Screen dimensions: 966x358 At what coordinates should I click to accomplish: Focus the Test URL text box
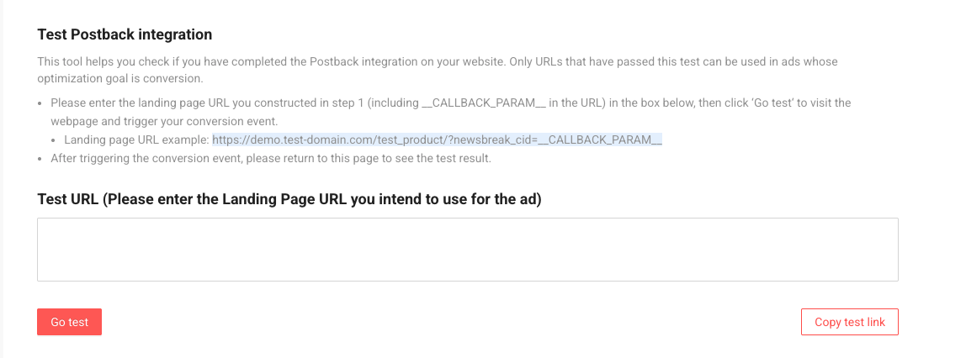click(467, 250)
